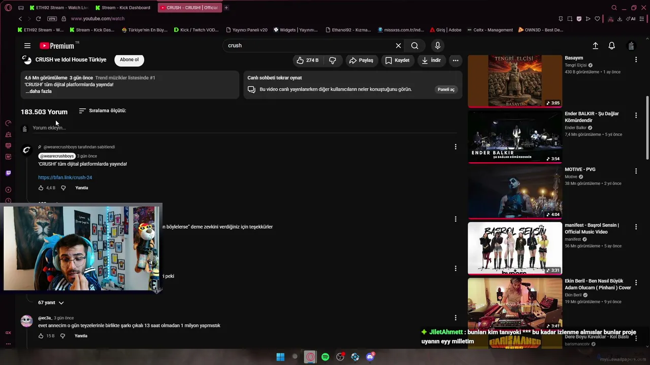
Task: Open options for manifest Başrol Sensin video
Action: point(636,227)
